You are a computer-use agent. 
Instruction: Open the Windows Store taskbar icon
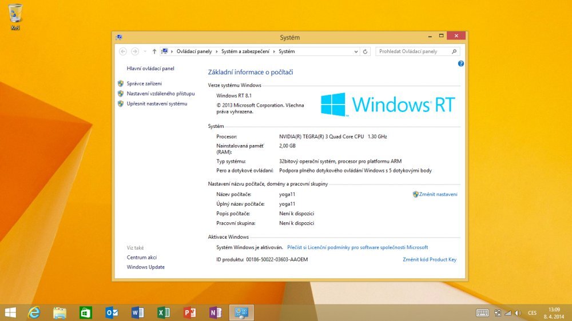point(85,312)
